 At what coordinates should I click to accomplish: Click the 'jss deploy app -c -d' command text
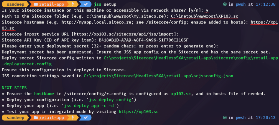[90, 106]
